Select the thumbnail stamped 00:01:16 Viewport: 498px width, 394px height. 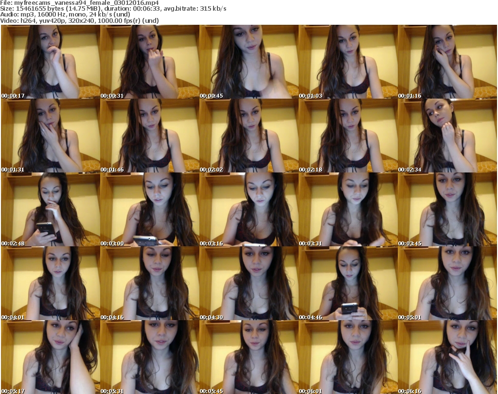[x=447, y=62]
